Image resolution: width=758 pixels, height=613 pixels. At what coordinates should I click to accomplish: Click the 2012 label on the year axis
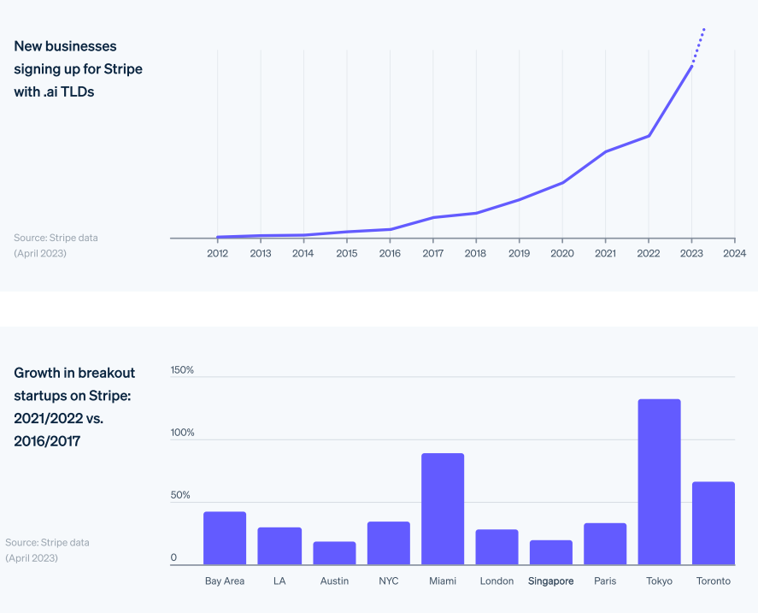point(218,253)
